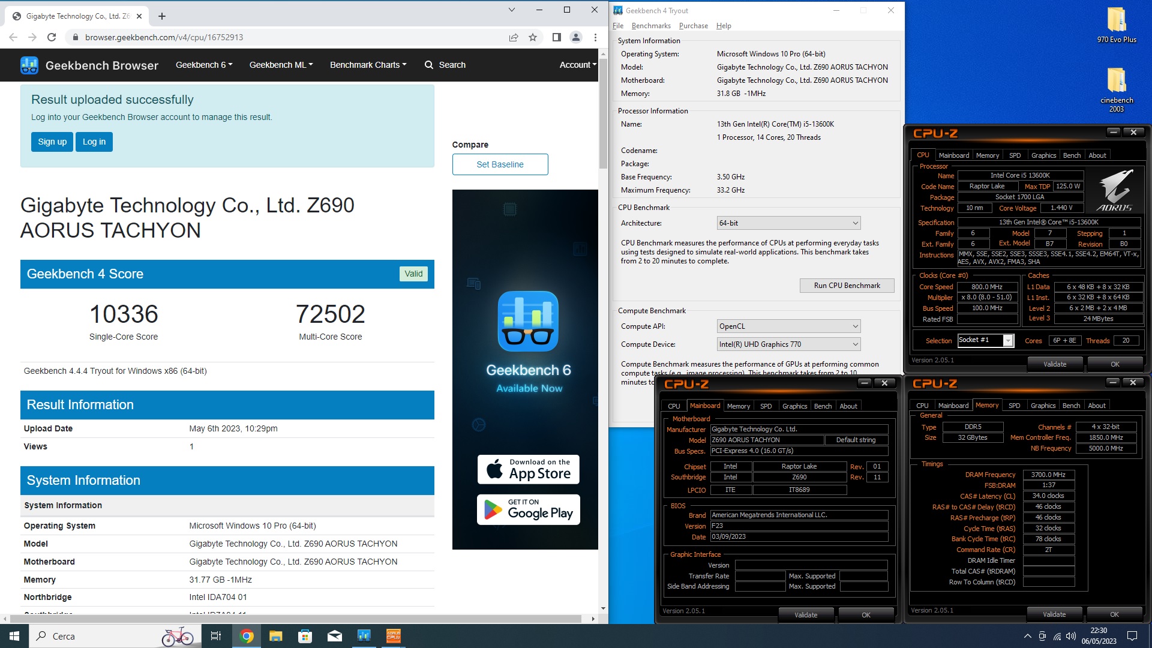The image size is (1152, 648).
Task: Open Purchase menu in Geekbench 4
Action: (693, 26)
